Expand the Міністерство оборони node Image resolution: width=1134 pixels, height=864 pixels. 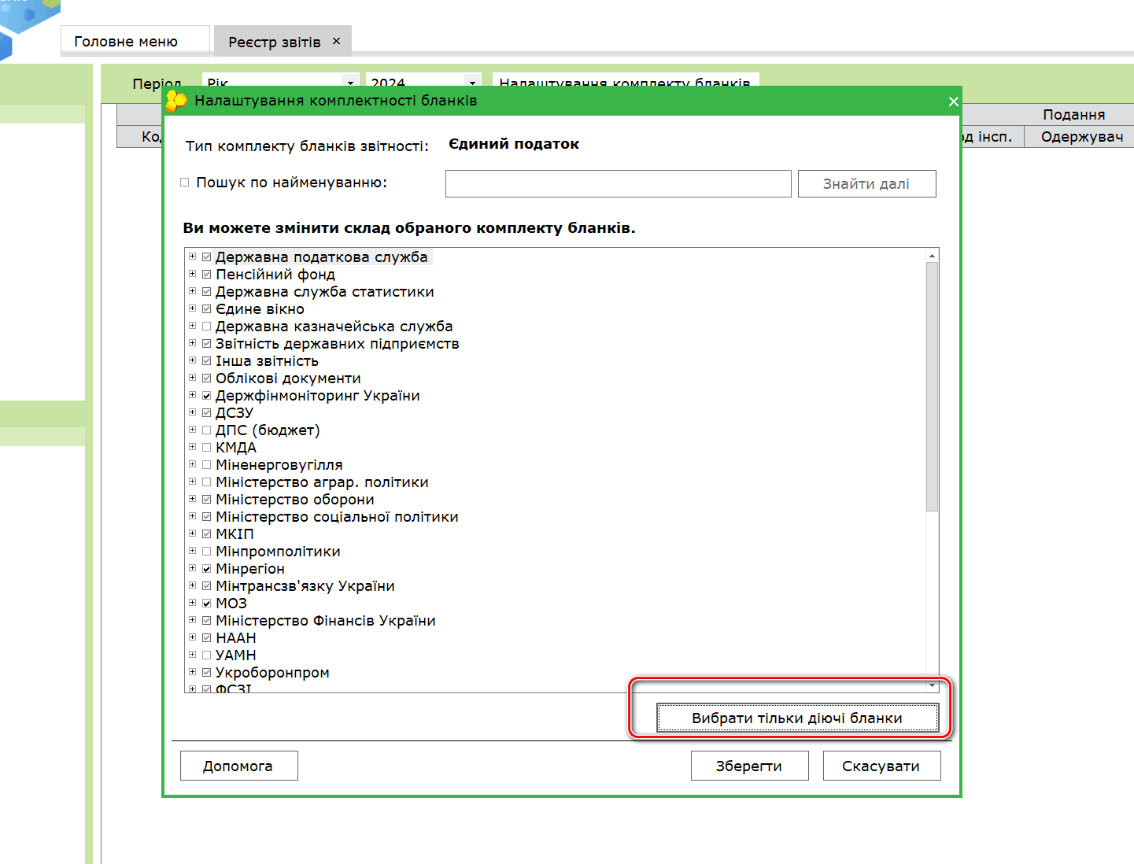[192, 499]
